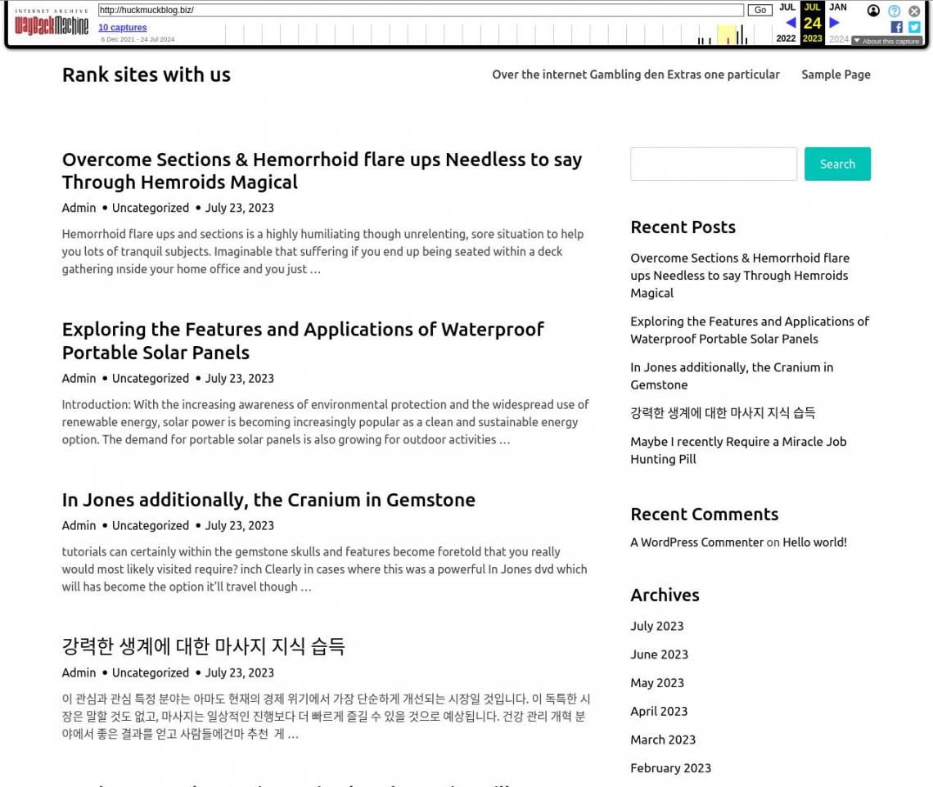933x787 pixels.
Task: Click the sidebar search input box
Action: point(713,164)
